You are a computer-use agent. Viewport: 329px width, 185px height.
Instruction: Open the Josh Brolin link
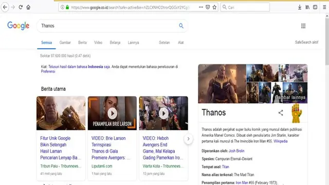click(236, 151)
